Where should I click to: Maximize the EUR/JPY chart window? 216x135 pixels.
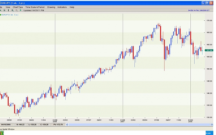[207, 3]
